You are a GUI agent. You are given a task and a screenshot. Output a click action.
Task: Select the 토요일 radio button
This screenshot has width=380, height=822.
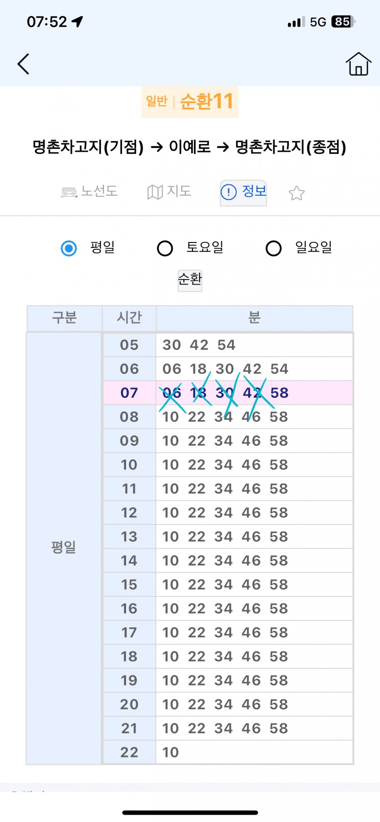(165, 248)
